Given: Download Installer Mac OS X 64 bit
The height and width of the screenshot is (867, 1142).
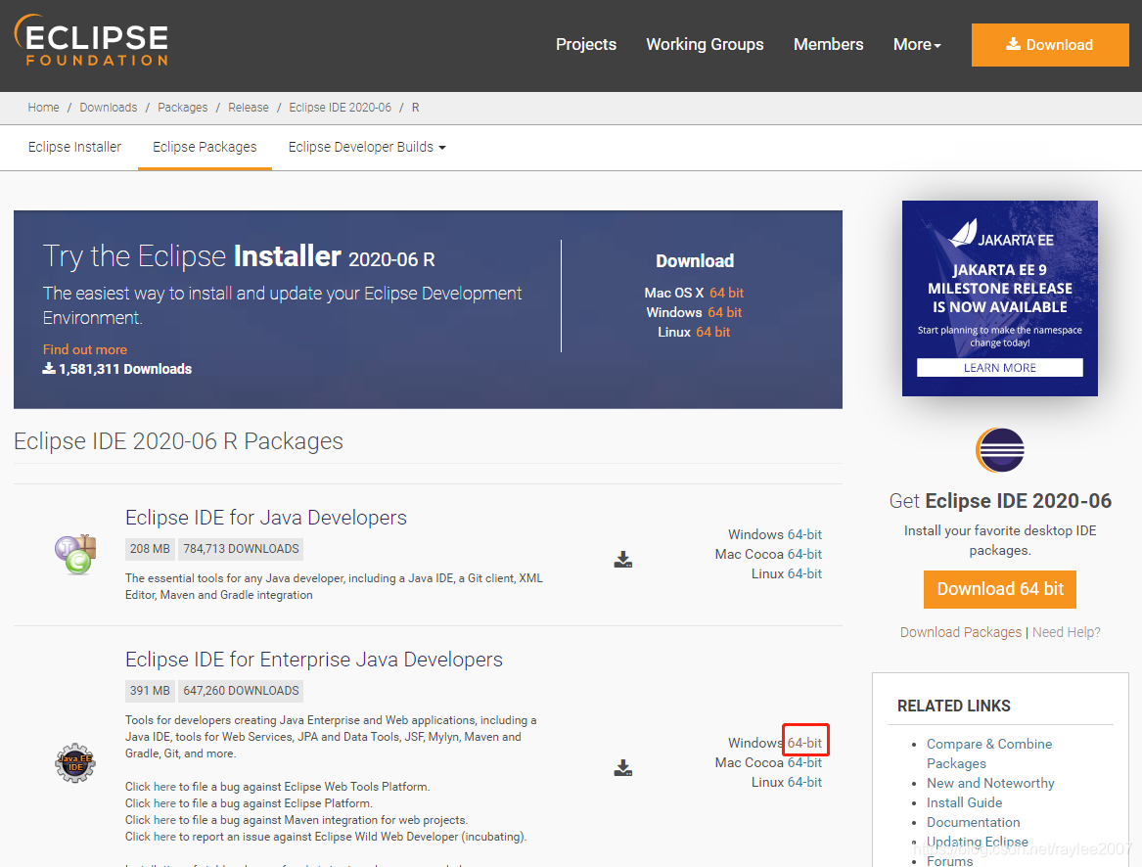Looking at the screenshot, I should click(x=726, y=293).
